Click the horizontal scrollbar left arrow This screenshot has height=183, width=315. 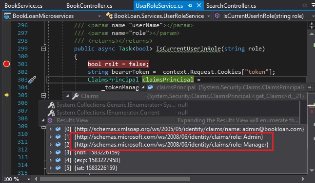[x=36, y=179]
